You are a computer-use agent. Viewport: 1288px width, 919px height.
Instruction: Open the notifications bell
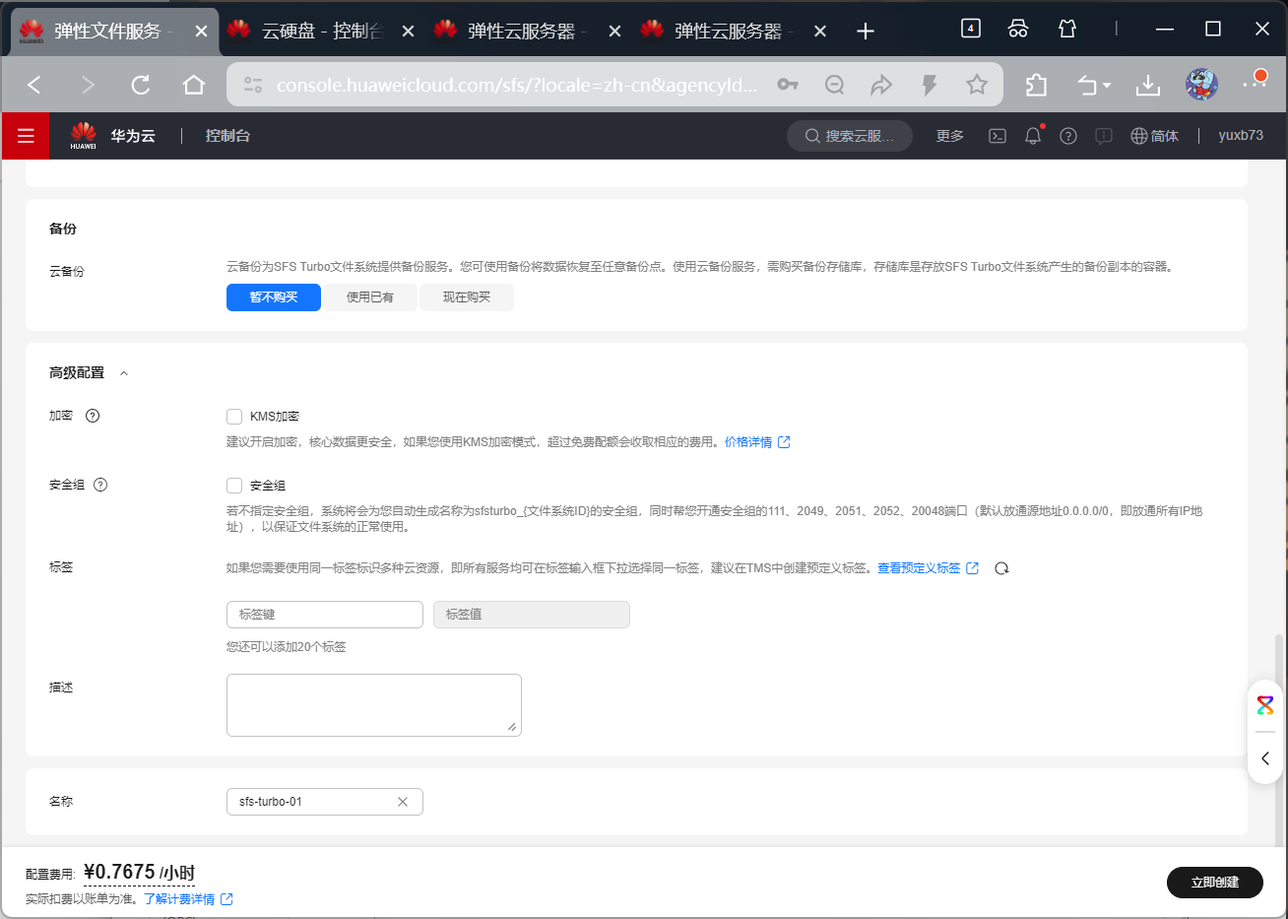1033,136
